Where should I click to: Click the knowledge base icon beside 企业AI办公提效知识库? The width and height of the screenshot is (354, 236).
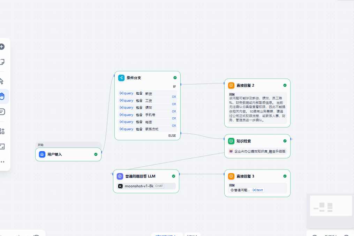231,151
